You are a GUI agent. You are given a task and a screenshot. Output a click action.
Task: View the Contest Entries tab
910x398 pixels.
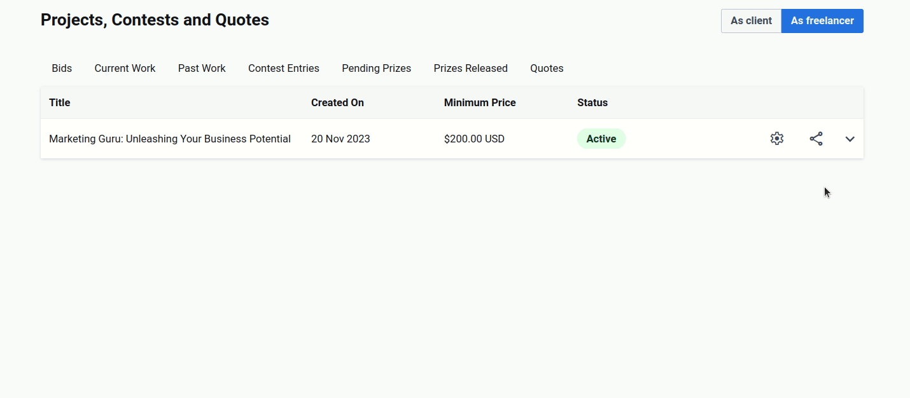[x=284, y=69]
